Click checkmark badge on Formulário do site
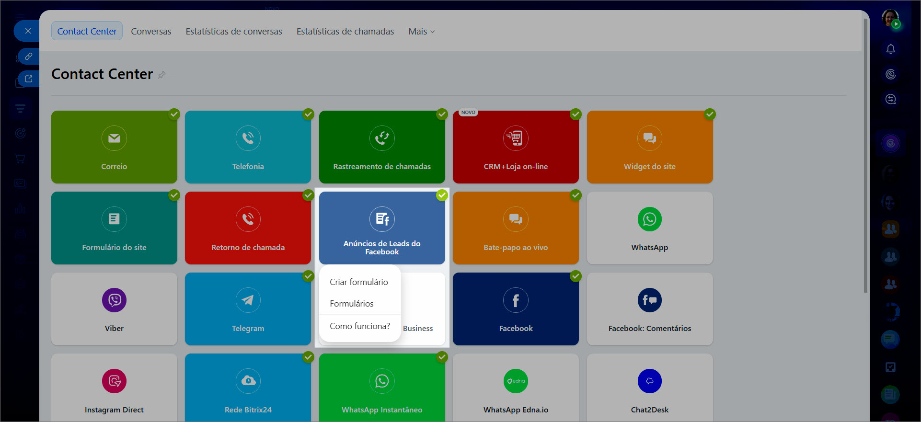Viewport: 921px width, 422px height. pos(174,195)
